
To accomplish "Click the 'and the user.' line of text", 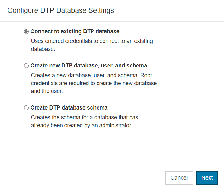I will click(47, 91).
